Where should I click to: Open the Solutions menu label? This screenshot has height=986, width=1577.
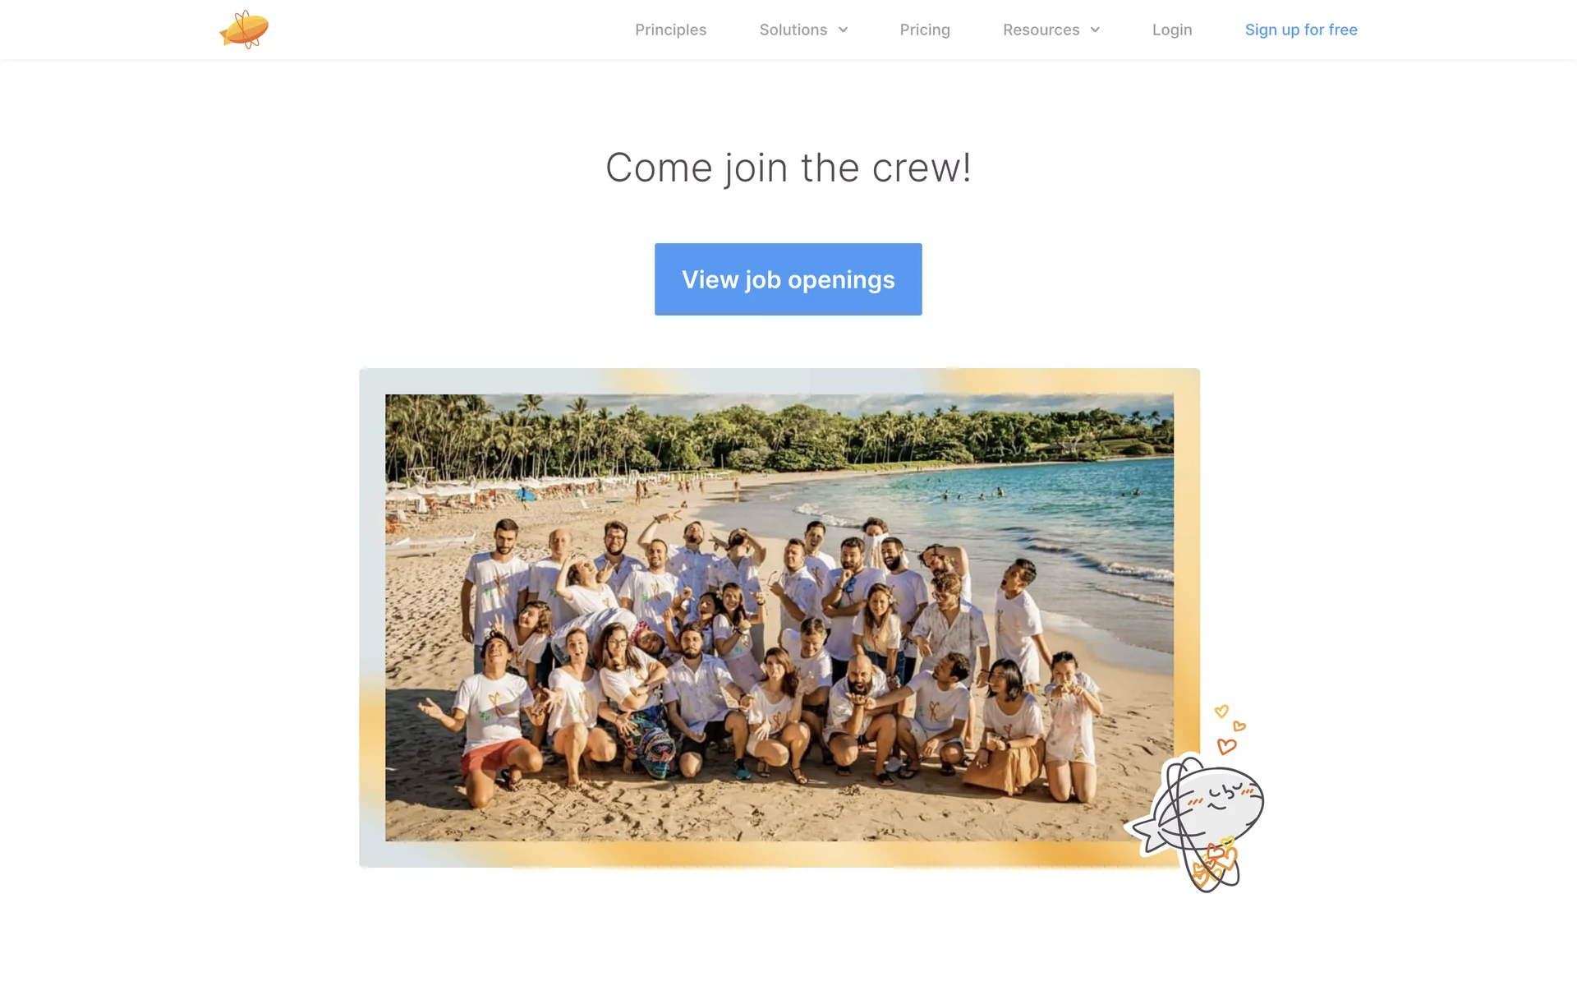793,30
